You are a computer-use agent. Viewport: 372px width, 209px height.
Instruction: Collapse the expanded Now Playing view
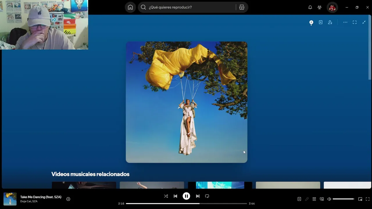[x=364, y=22]
